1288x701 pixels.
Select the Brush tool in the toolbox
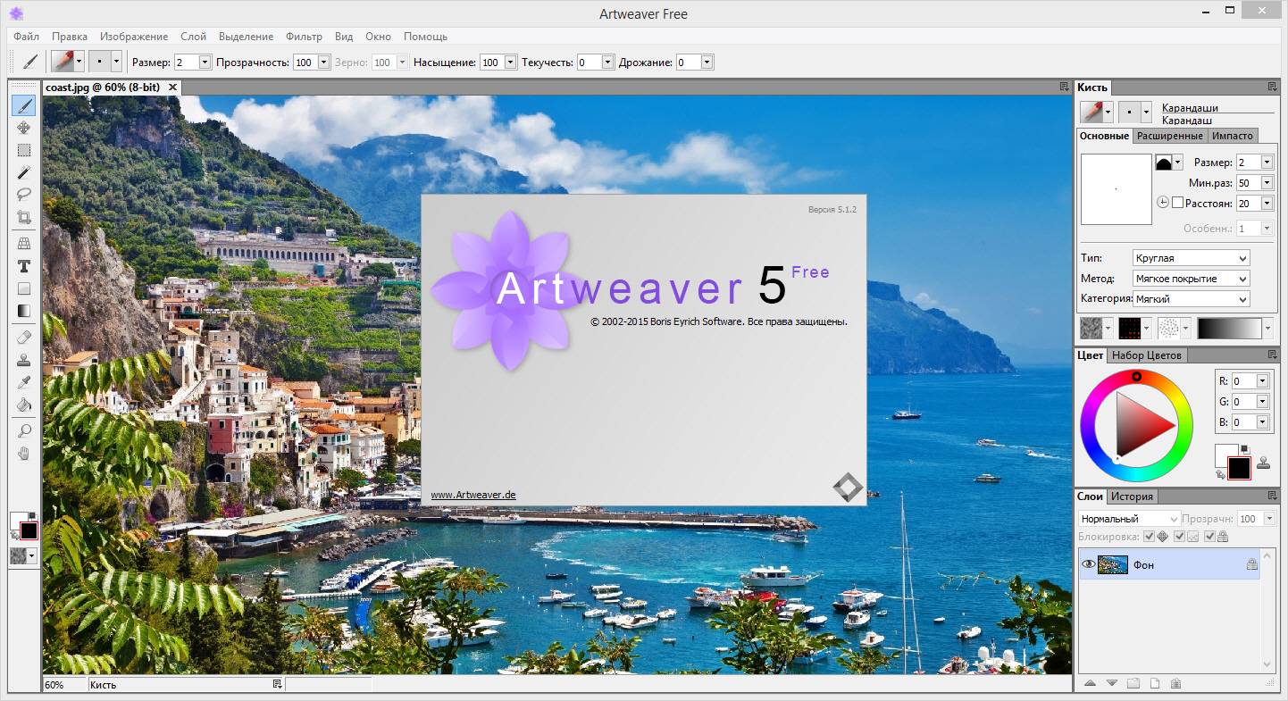tap(24, 106)
